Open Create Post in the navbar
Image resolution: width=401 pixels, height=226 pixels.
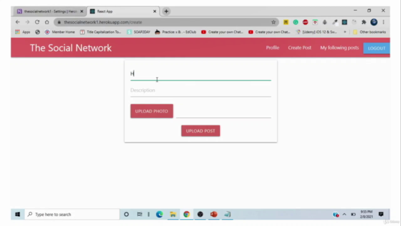299,48
